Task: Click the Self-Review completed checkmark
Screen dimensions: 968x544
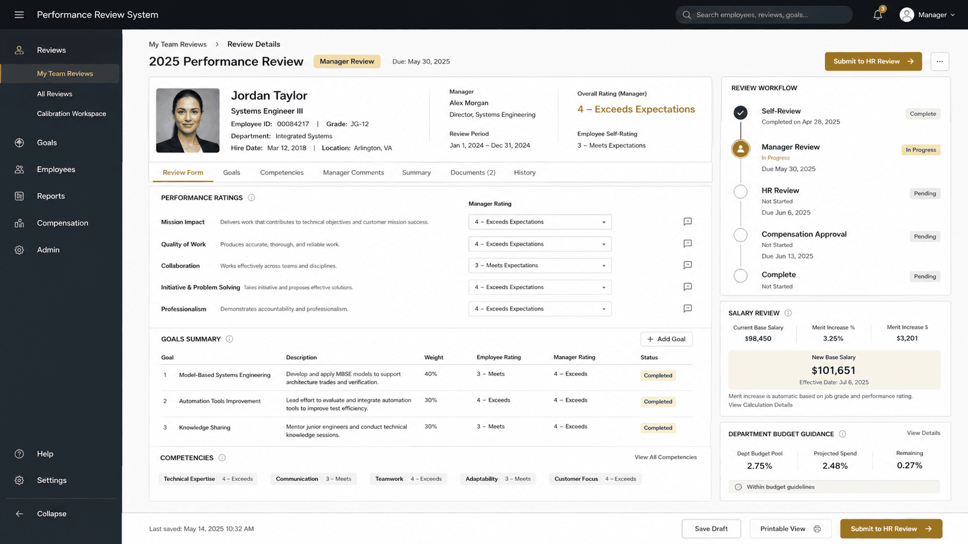Action: (740, 113)
